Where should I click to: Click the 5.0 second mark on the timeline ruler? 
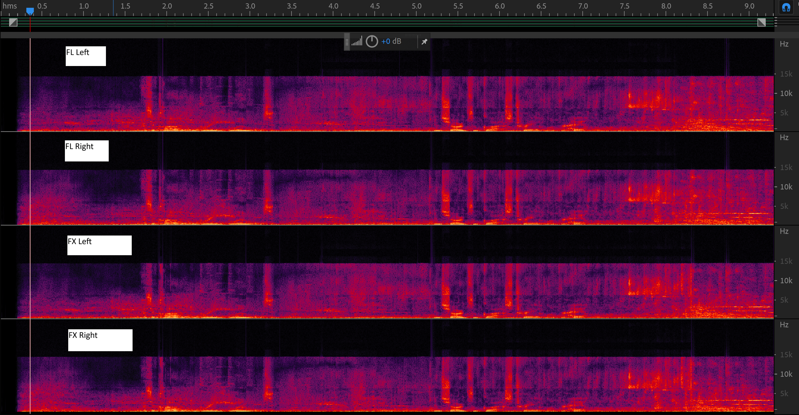coord(416,6)
